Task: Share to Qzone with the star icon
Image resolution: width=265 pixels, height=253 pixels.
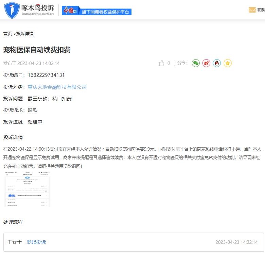Action: 228,63
